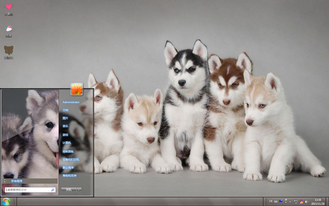Open 文档 from the Start menu
329x206 pixels.
click(65, 110)
